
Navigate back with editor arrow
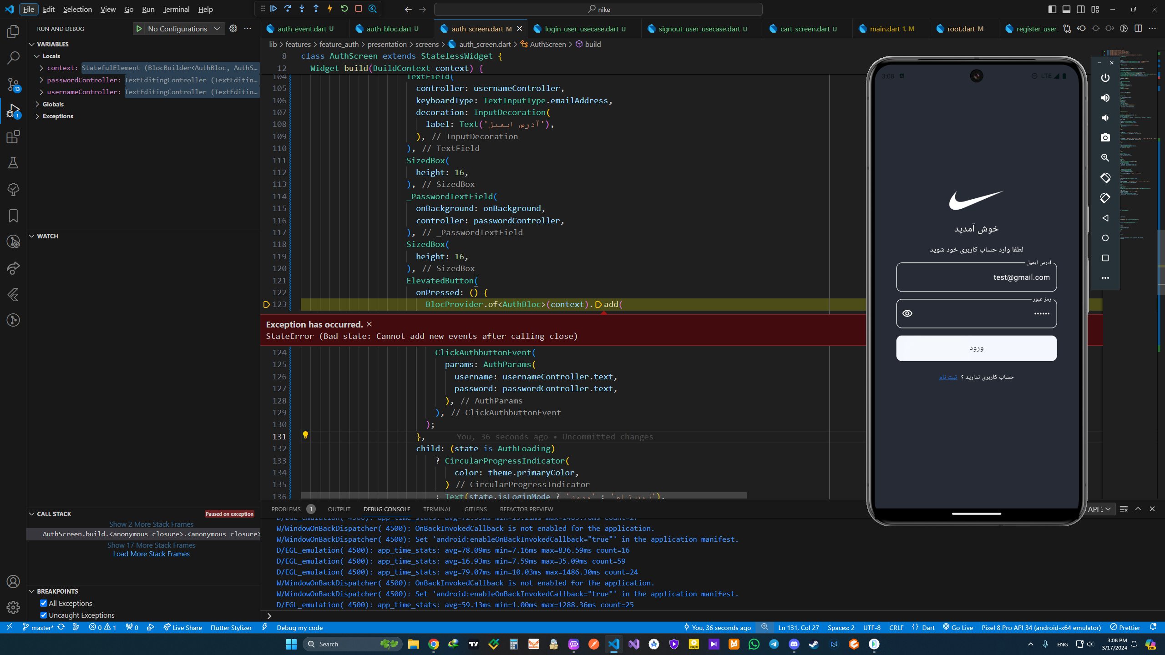point(408,9)
